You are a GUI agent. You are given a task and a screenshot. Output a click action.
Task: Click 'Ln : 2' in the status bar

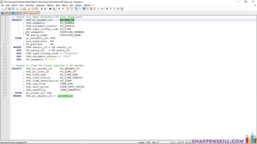tap(173, 142)
